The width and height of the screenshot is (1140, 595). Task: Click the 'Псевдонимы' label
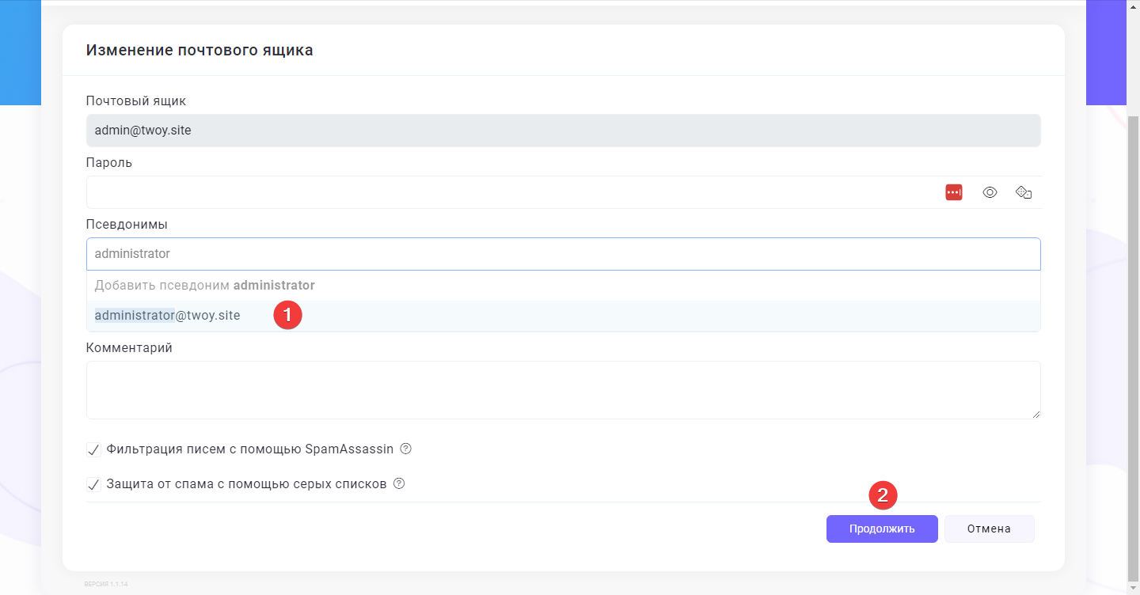[127, 225]
